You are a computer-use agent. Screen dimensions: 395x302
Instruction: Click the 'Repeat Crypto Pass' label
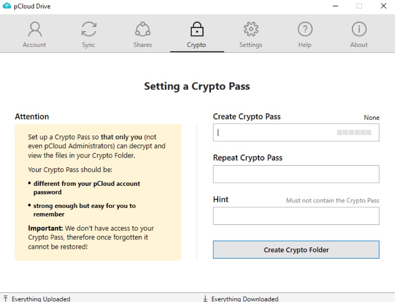248,158
